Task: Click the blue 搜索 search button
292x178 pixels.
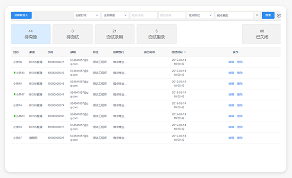Action: [268, 15]
